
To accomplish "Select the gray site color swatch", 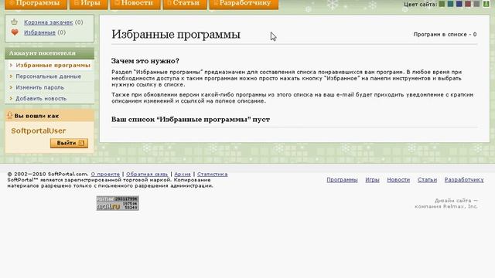I will pos(476,4).
